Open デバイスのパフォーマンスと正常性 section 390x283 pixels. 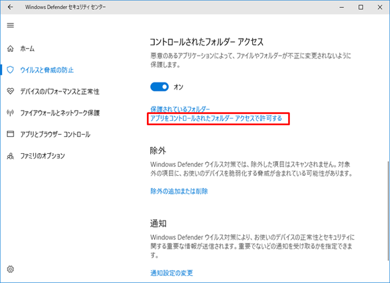pyautogui.click(x=60, y=91)
